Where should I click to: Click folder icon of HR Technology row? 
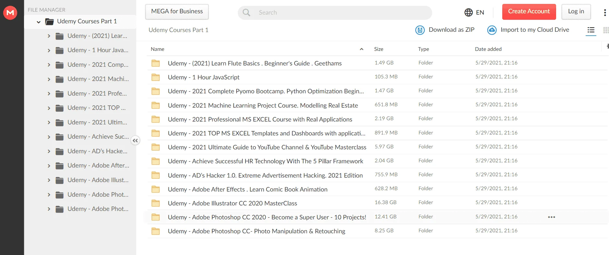coord(156,161)
